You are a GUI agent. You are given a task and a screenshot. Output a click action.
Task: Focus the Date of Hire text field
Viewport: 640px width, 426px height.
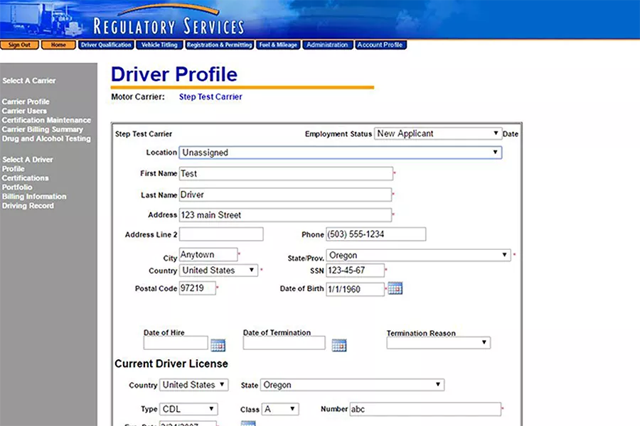point(176,342)
